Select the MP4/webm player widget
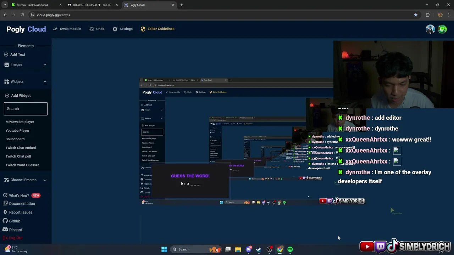The height and width of the screenshot is (255, 454). point(20,122)
